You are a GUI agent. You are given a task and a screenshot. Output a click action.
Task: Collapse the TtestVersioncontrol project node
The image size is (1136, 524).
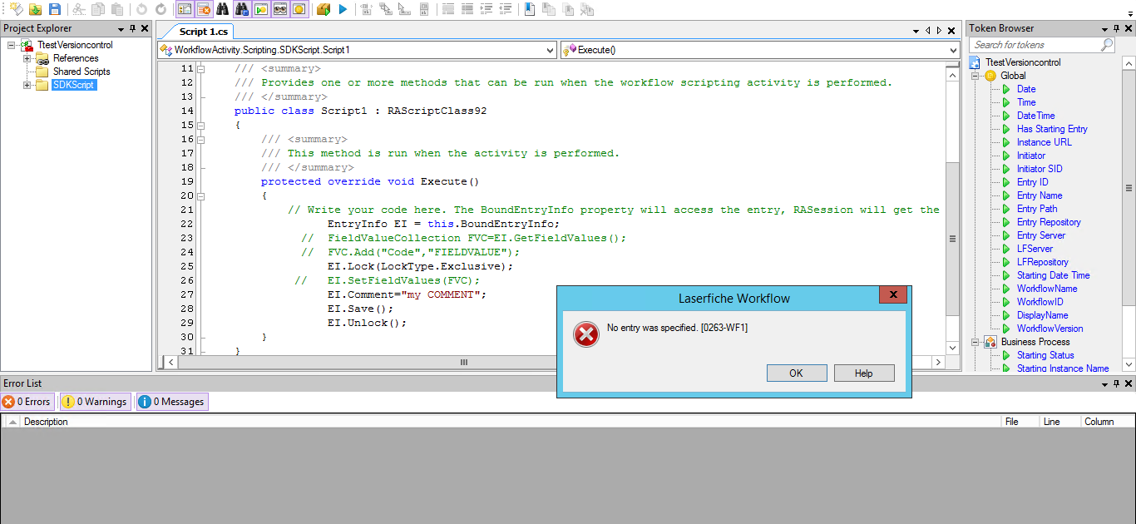coord(12,45)
